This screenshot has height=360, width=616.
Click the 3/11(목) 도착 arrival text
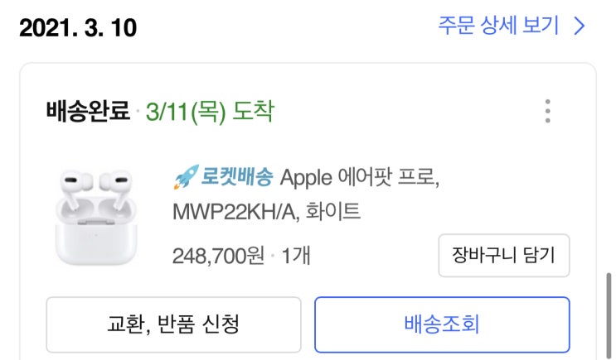209,111
